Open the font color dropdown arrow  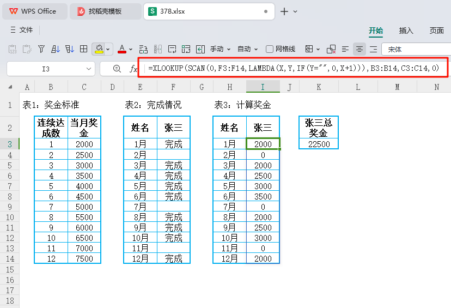(x=131, y=50)
